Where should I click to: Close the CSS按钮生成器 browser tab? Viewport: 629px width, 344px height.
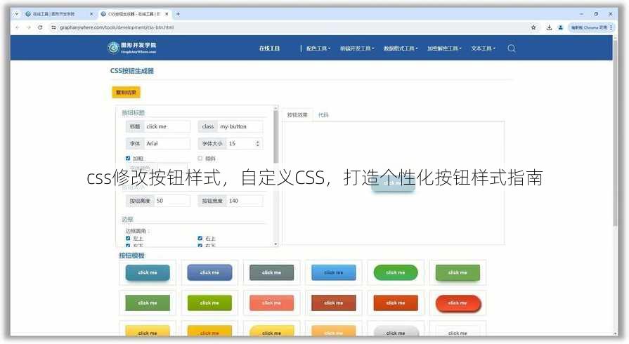(167, 13)
